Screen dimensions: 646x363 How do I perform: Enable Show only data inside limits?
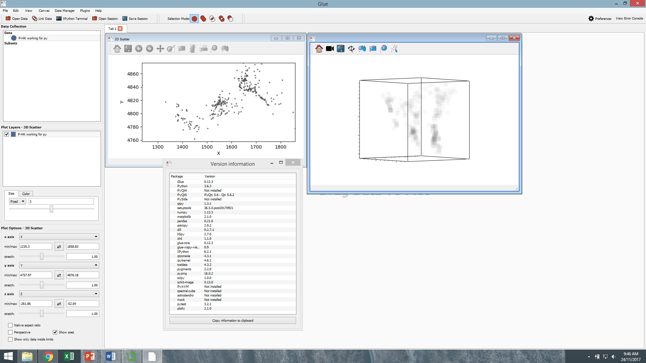(x=10, y=339)
